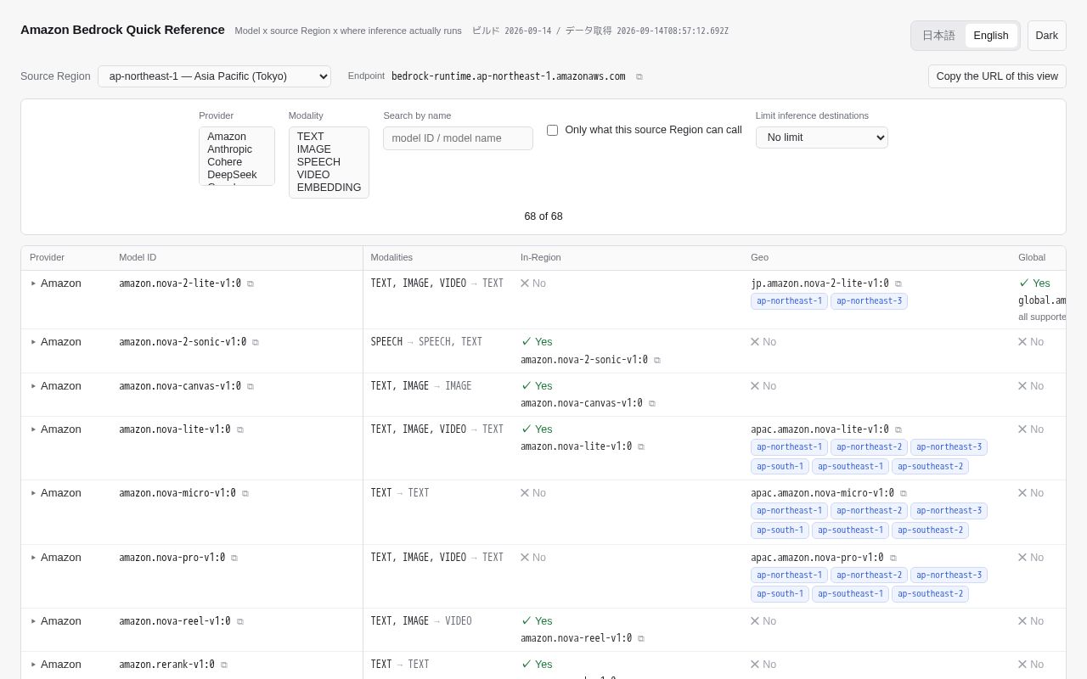
Task: Copy model ID amazon.nova-pro-v1:0
Action: 234,558
